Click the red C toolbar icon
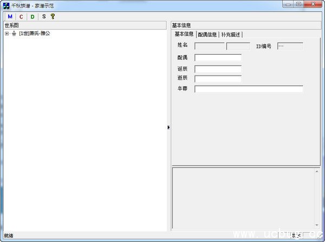 21,17
